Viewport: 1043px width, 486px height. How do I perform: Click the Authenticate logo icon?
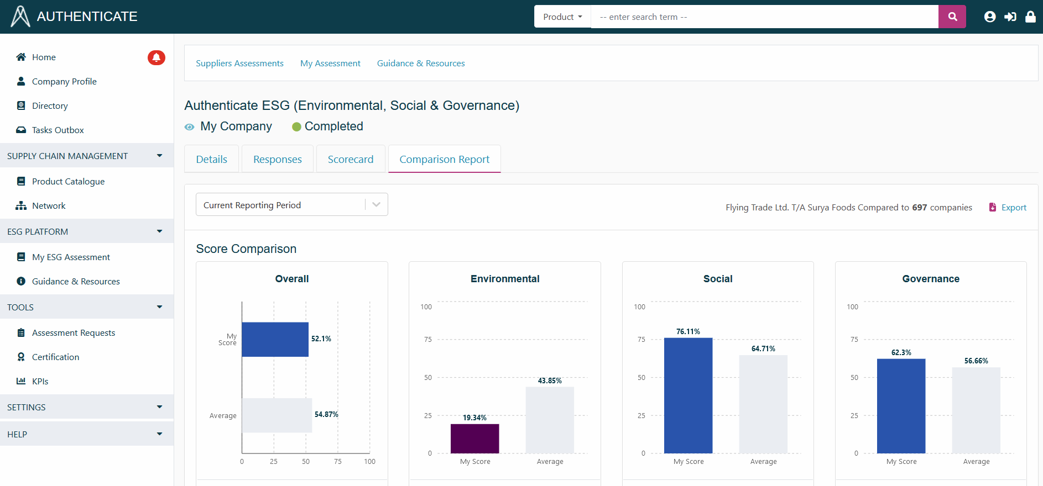point(20,17)
